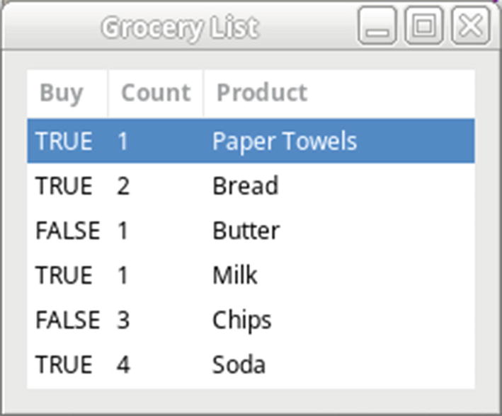Maximize the Grocery List window

point(423,27)
